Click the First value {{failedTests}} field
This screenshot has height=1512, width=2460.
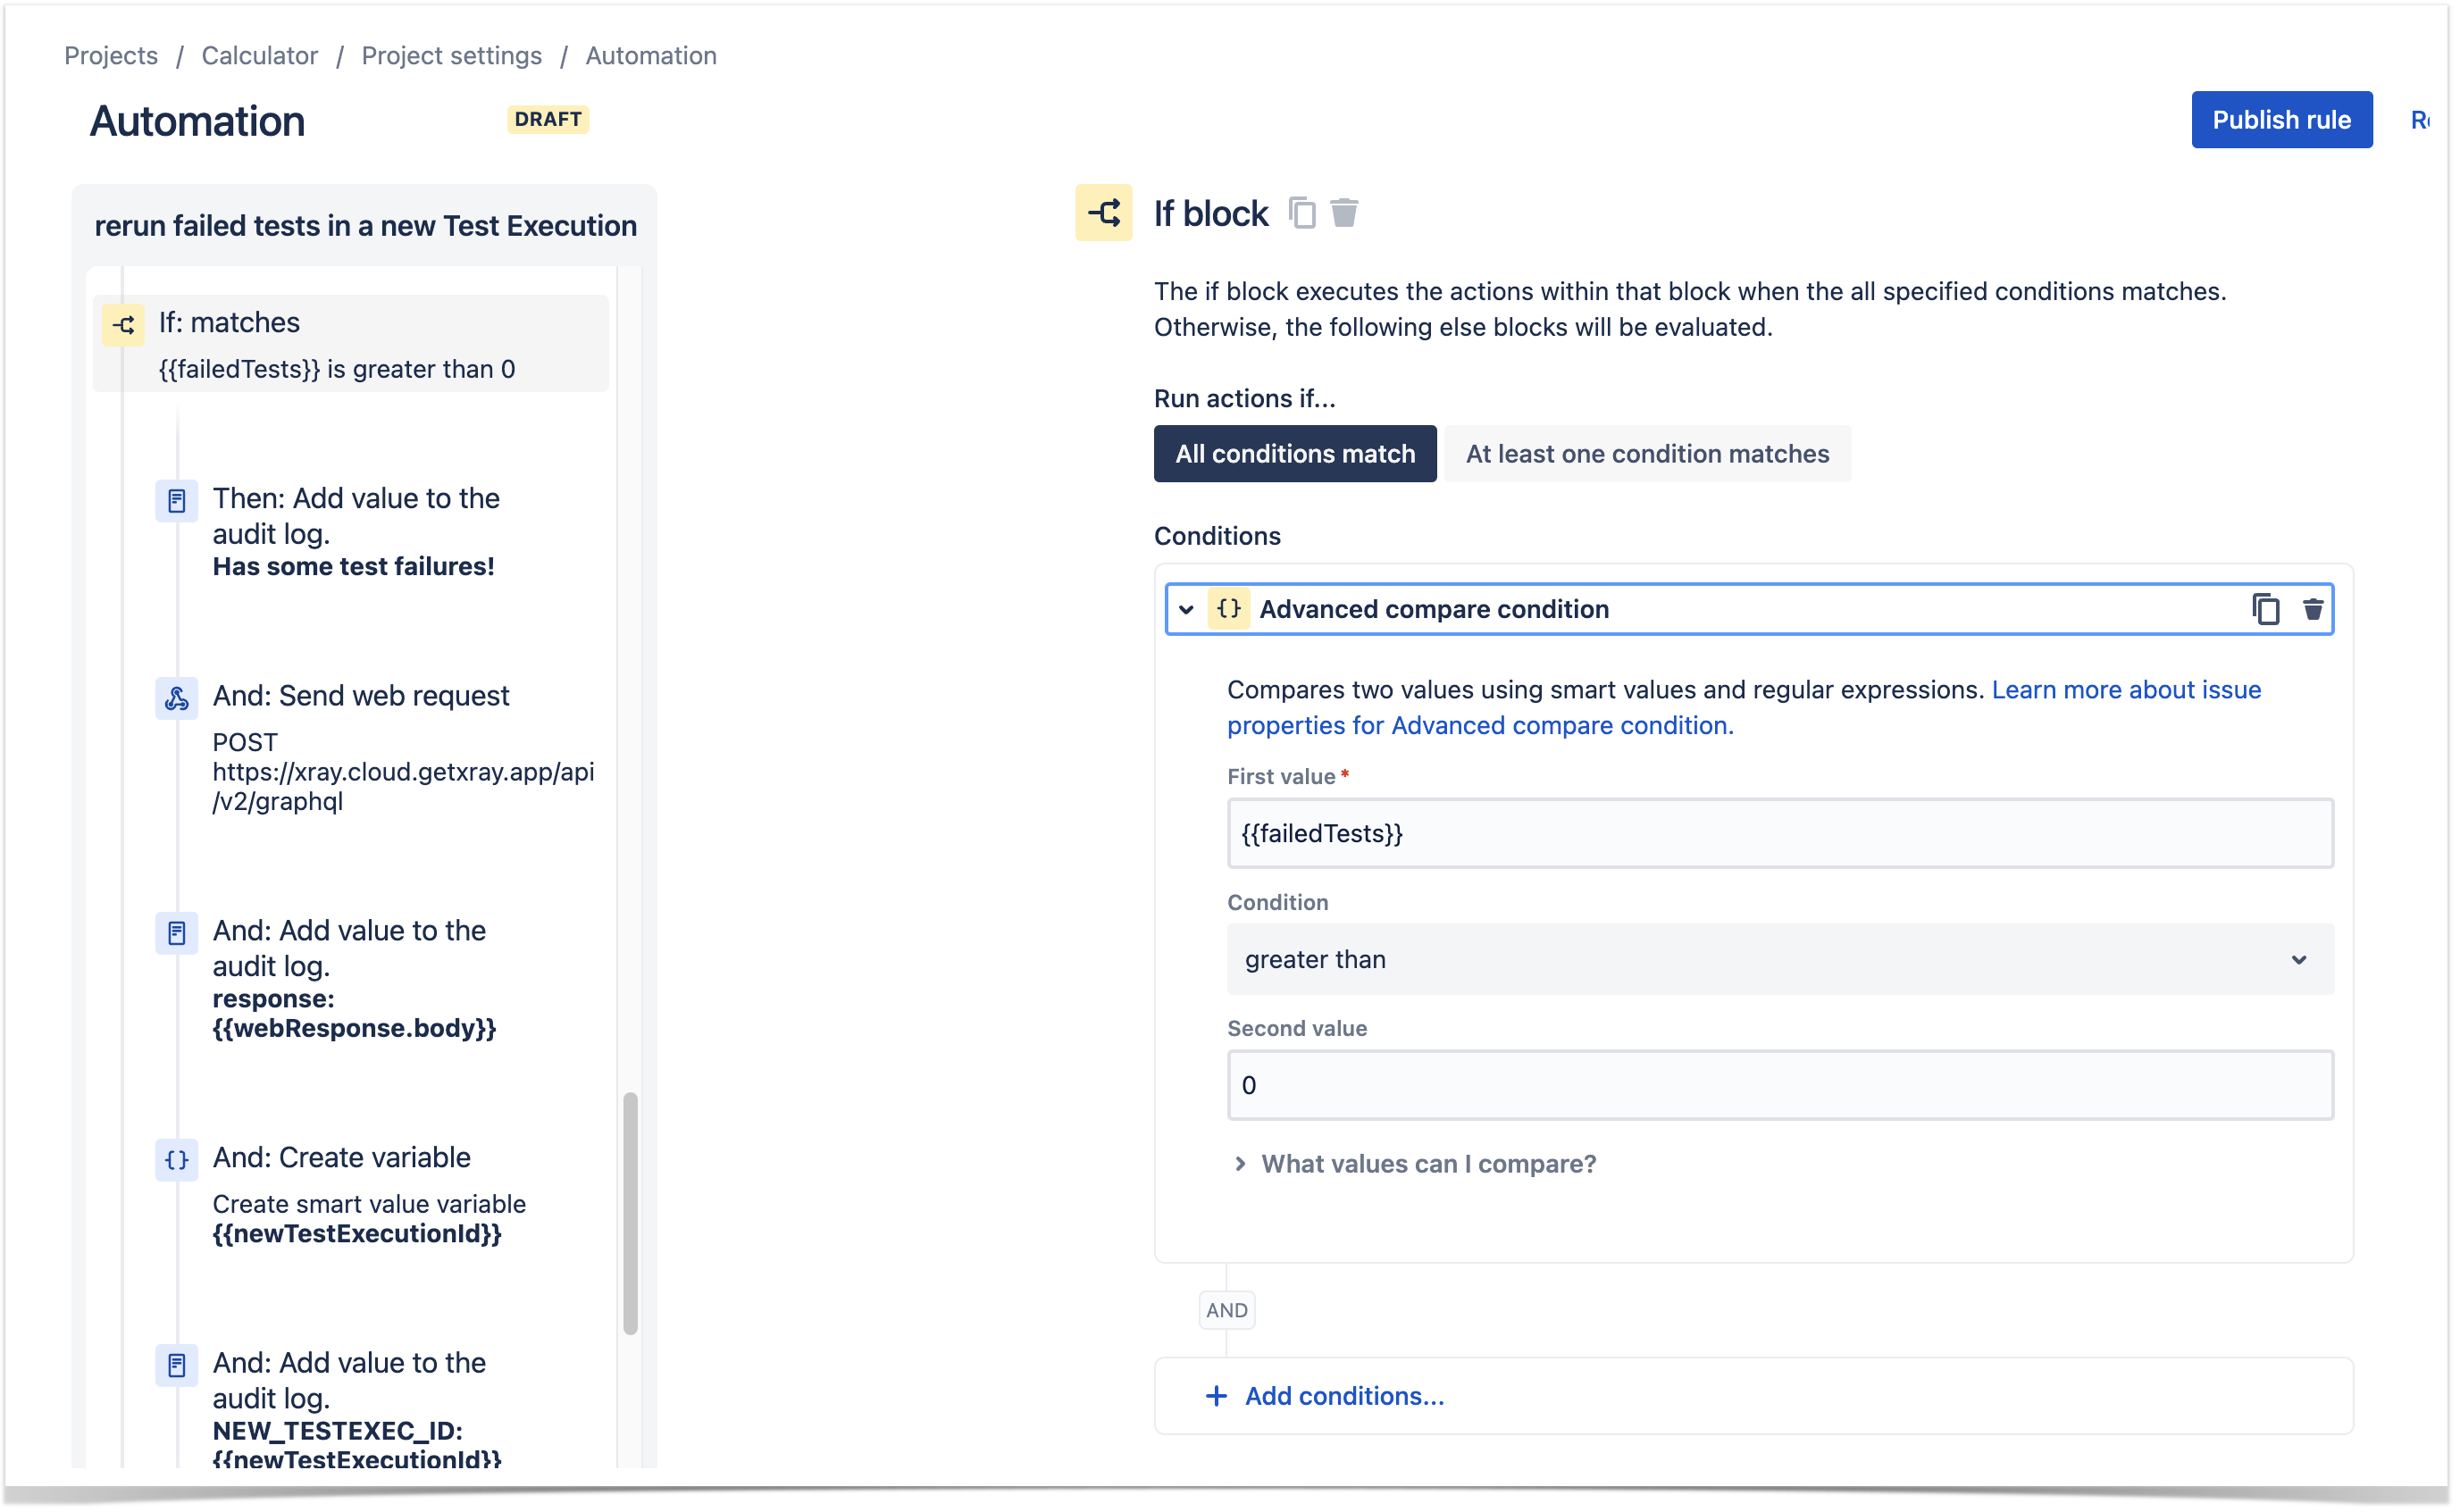pyautogui.click(x=1780, y=833)
